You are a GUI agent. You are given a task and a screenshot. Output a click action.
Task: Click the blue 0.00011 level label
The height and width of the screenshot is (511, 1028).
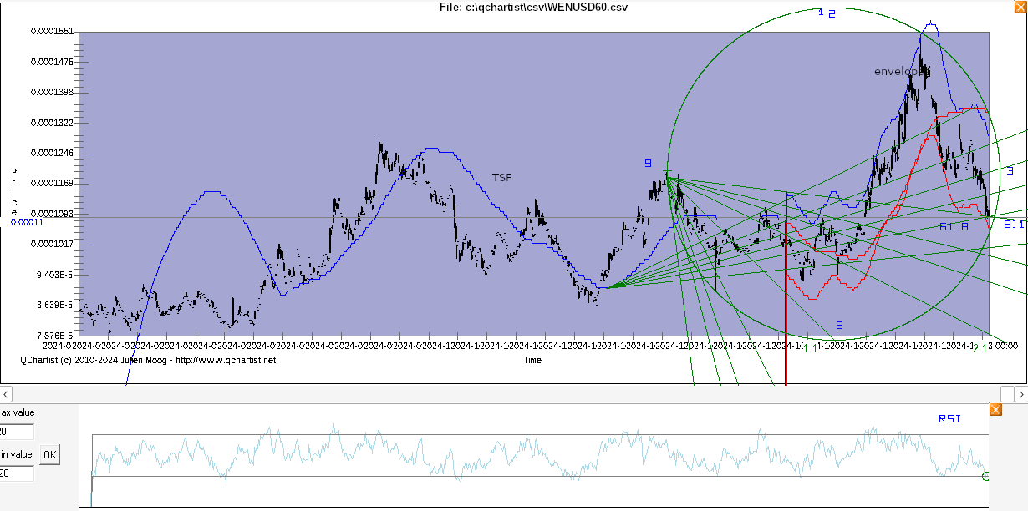coord(27,222)
